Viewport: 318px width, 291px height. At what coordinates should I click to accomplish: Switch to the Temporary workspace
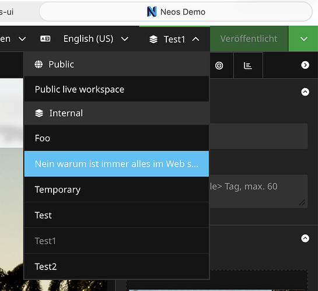coord(117,190)
